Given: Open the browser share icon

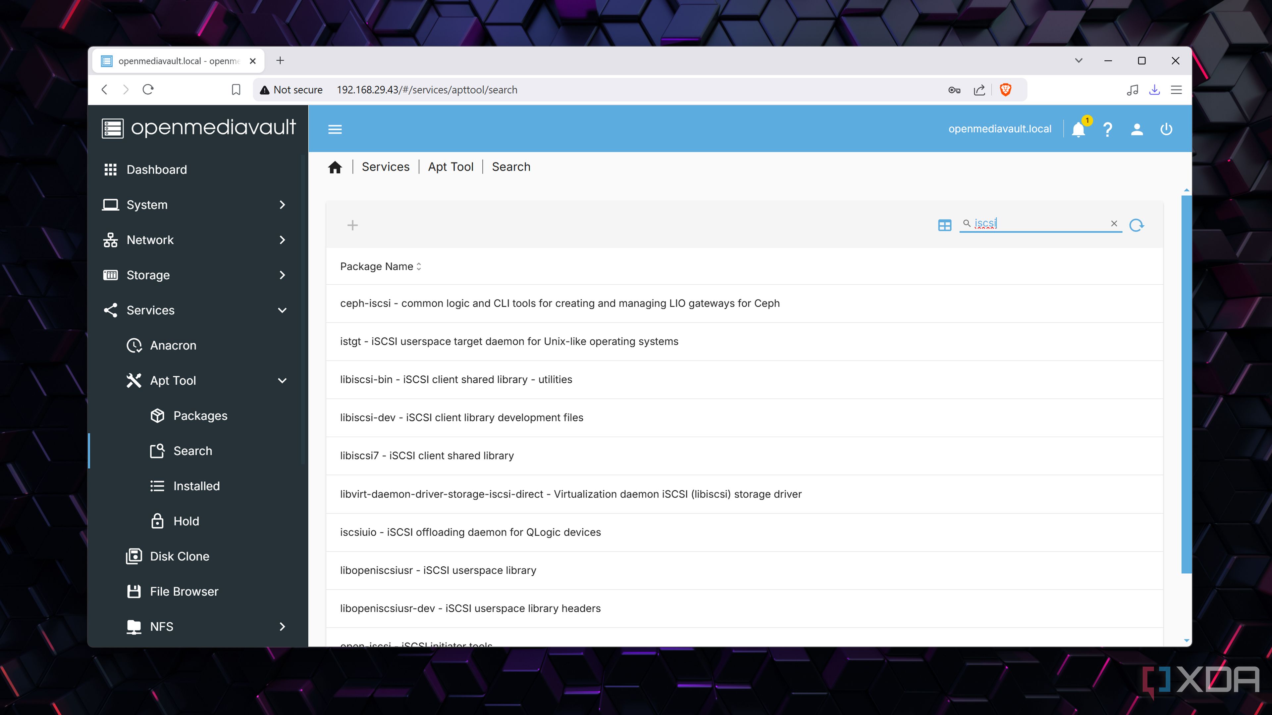Looking at the screenshot, I should (x=979, y=90).
